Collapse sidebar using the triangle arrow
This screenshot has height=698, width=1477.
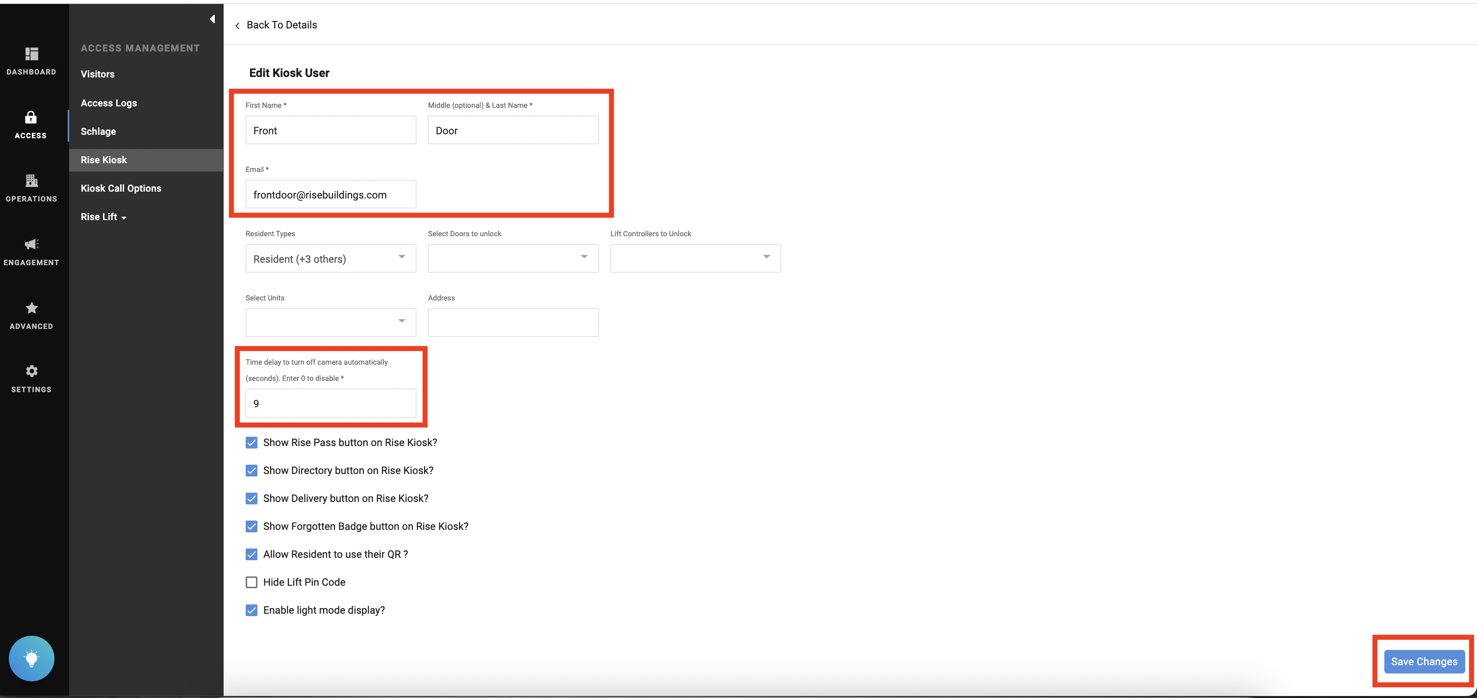[212, 20]
